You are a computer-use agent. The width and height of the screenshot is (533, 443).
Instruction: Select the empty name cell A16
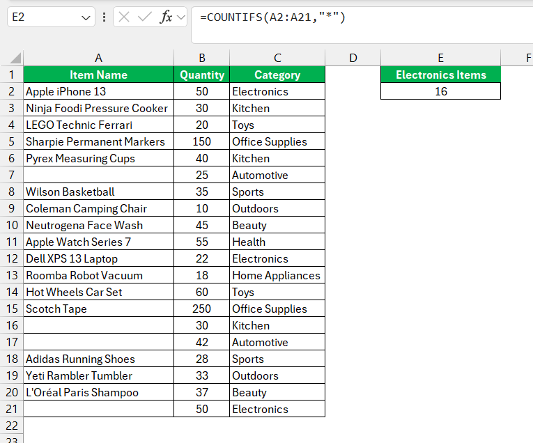tap(98, 325)
